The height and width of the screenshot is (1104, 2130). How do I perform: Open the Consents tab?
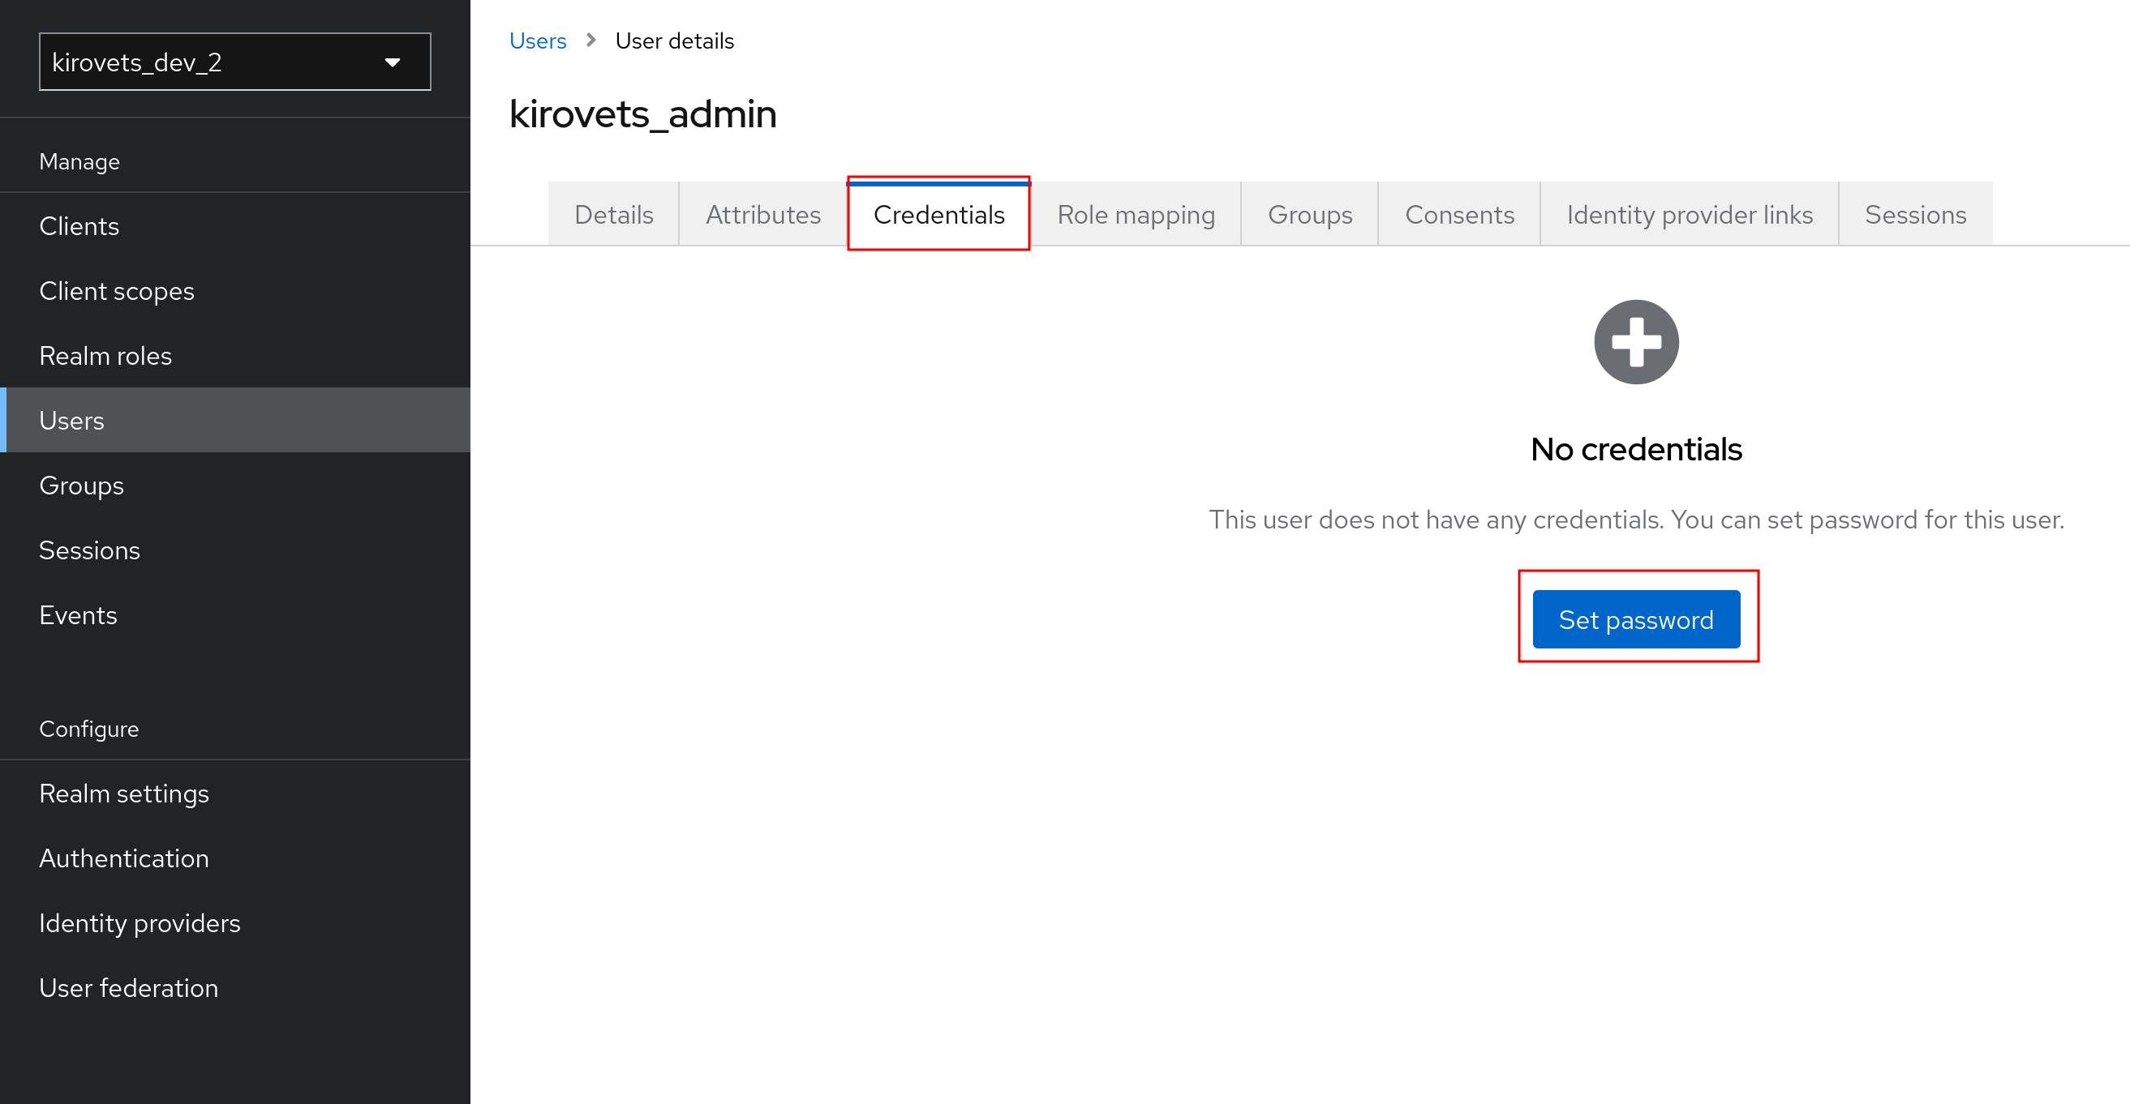pyautogui.click(x=1459, y=214)
